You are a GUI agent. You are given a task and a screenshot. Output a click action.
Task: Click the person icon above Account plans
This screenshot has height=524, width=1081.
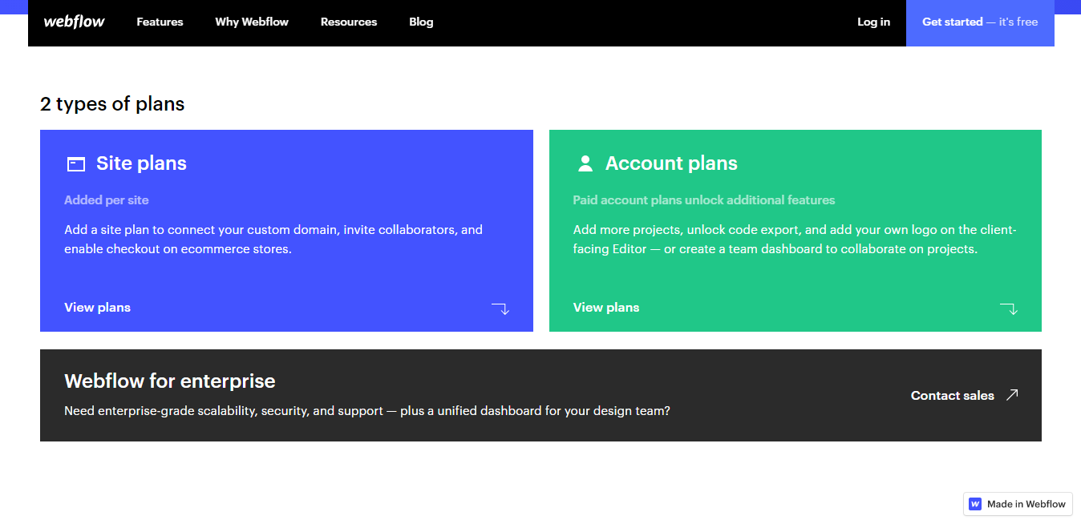click(584, 163)
